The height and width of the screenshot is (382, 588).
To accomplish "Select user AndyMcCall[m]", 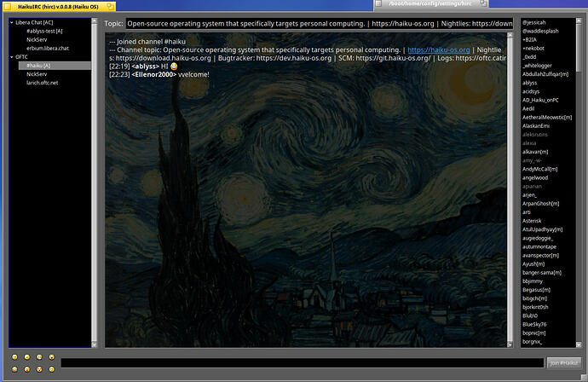I will (540, 169).
